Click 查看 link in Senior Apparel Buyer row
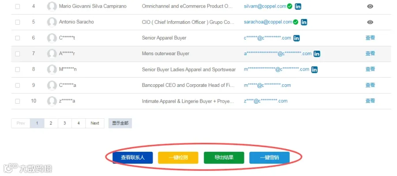The width and height of the screenshot is (397, 176). (x=370, y=38)
